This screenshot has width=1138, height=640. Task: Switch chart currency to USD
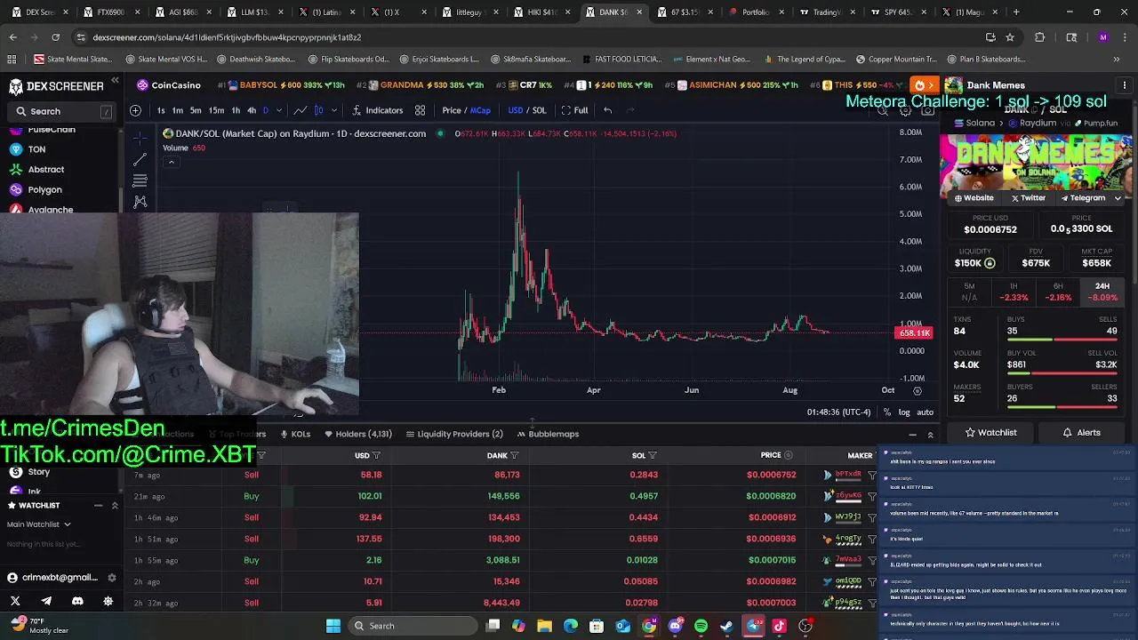(516, 110)
